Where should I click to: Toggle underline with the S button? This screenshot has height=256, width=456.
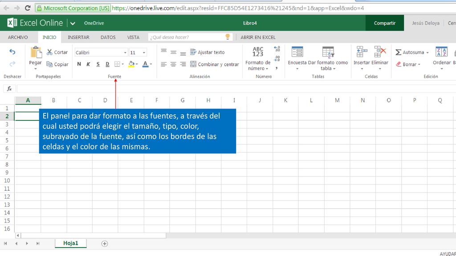[98, 64]
